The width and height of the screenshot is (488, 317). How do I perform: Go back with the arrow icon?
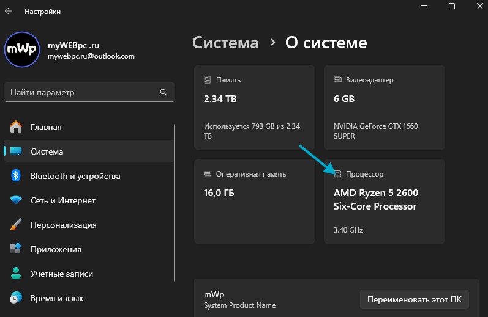[x=9, y=11]
